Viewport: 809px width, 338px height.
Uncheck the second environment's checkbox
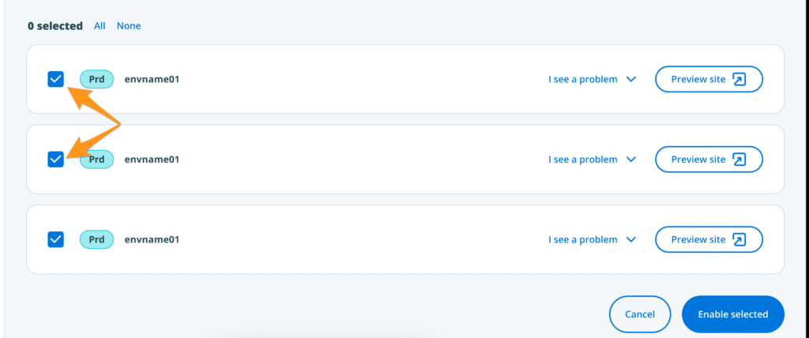pos(55,160)
